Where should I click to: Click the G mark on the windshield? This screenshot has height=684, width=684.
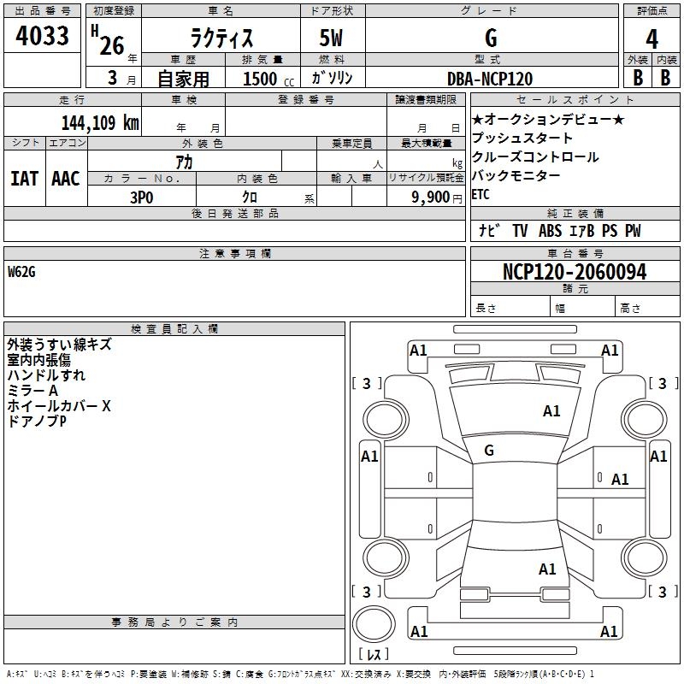(489, 451)
